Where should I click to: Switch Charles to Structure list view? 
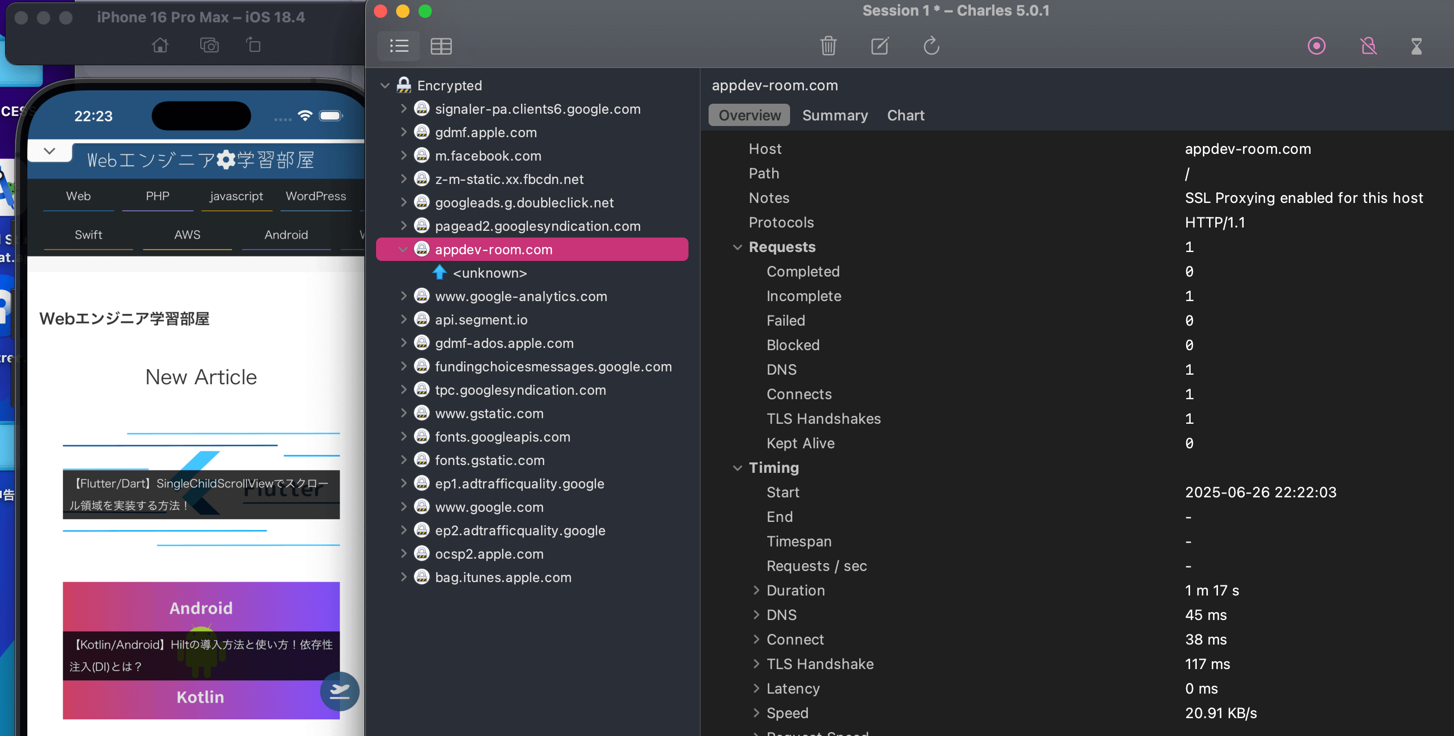pos(399,46)
